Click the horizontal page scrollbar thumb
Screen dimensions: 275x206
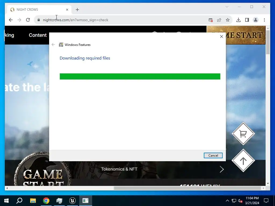click(188, 188)
